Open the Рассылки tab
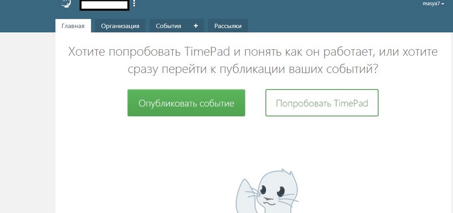Screen dimensions: 453x213 click(228, 26)
